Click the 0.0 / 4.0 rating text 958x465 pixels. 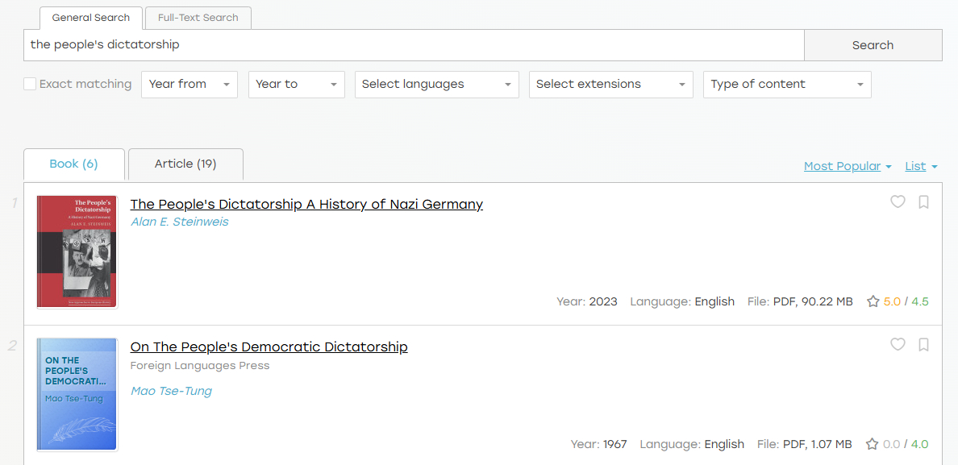(906, 444)
